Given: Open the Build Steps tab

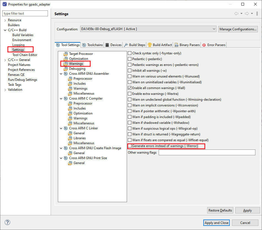Looking at the screenshot, I should [135, 45].
